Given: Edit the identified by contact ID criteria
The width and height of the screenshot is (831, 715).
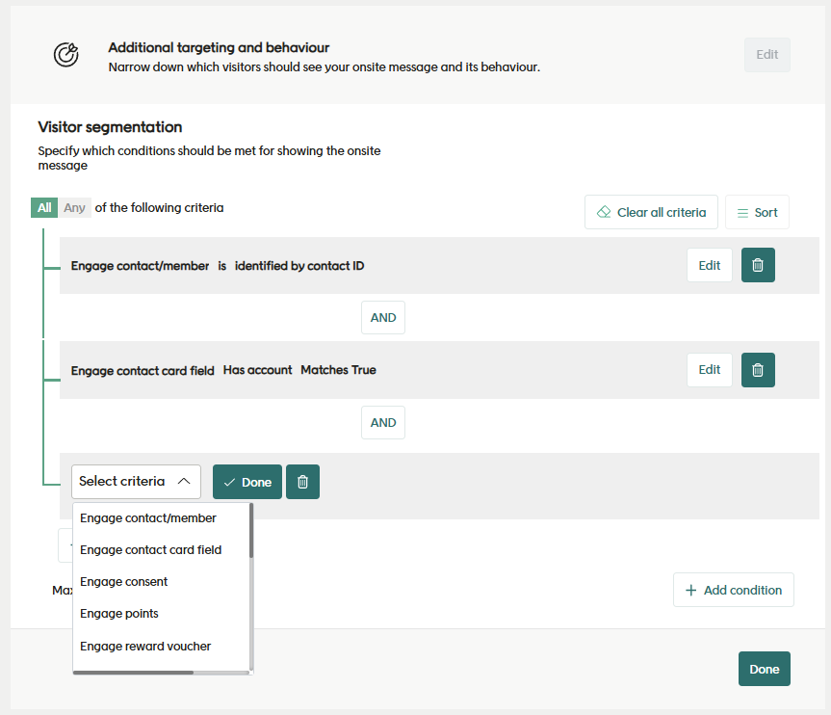Looking at the screenshot, I should [x=709, y=265].
